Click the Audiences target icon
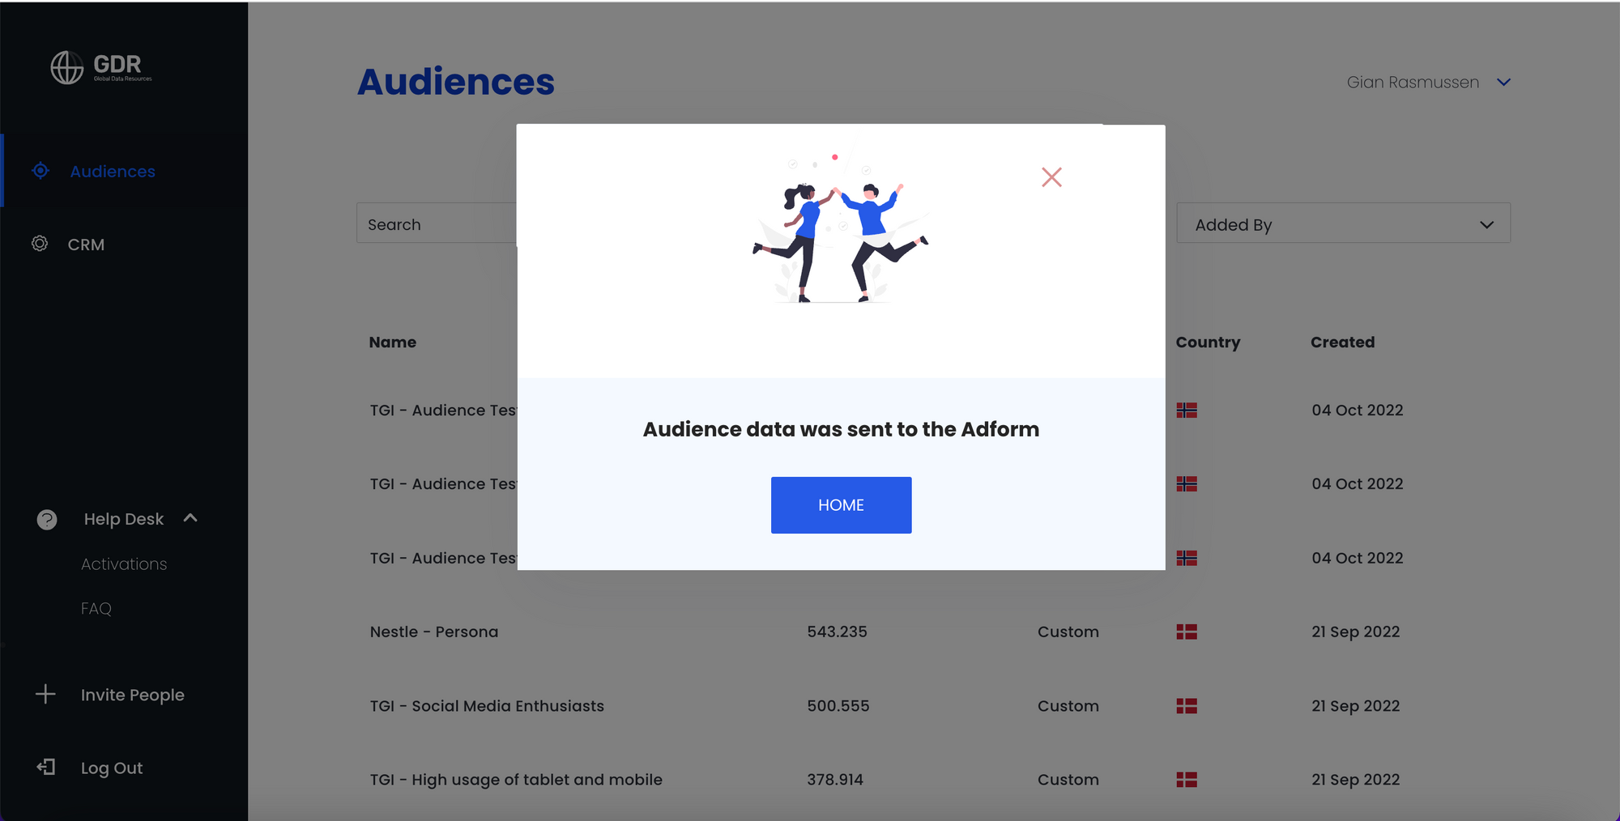The image size is (1620, 821). pos(40,171)
